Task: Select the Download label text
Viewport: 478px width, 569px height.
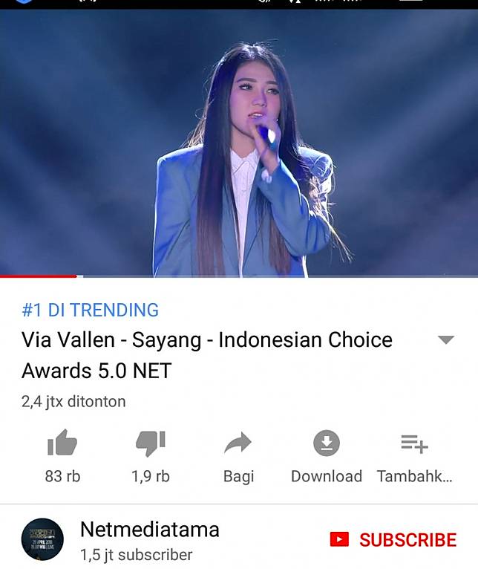Action: [327, 476]
